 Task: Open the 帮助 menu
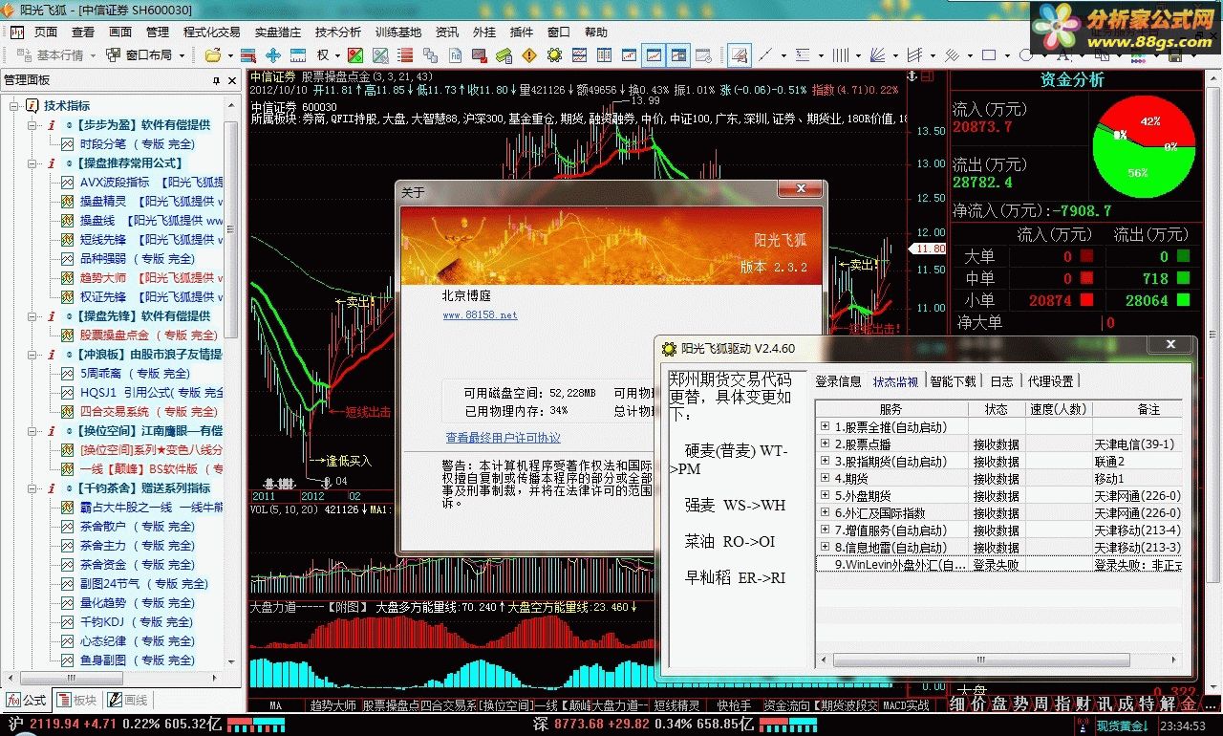(595, 32)
